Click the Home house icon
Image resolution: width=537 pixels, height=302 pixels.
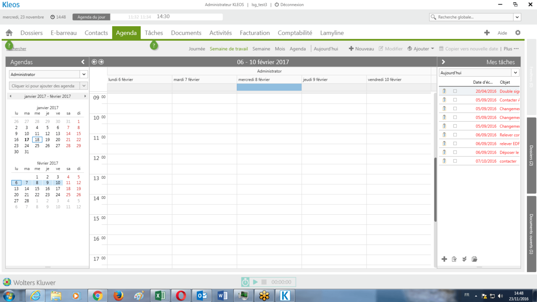(9, 33)
